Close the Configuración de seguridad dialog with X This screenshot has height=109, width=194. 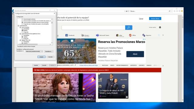[55, 13]
